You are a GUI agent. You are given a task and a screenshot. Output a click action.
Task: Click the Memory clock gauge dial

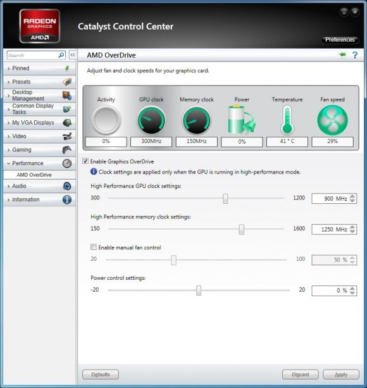point(197,120)
